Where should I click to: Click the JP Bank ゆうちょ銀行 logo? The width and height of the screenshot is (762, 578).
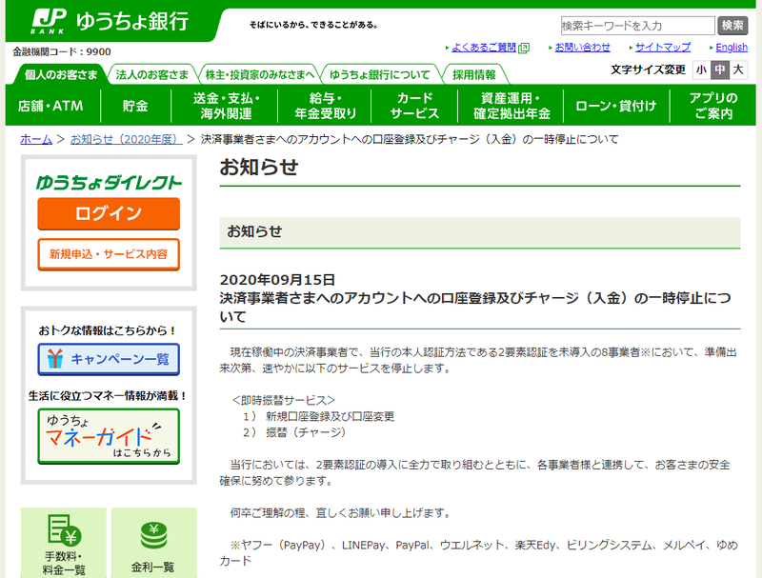click(x=110, y=22)
